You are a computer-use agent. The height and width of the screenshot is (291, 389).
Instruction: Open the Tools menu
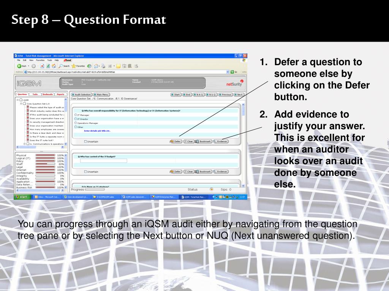pos(50,60)
